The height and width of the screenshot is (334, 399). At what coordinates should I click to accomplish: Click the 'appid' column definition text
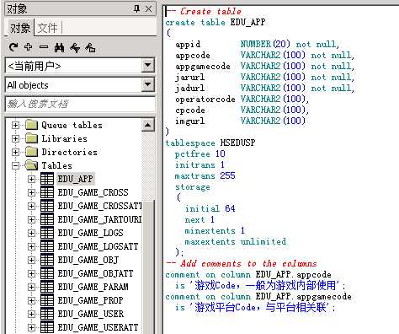258,44
